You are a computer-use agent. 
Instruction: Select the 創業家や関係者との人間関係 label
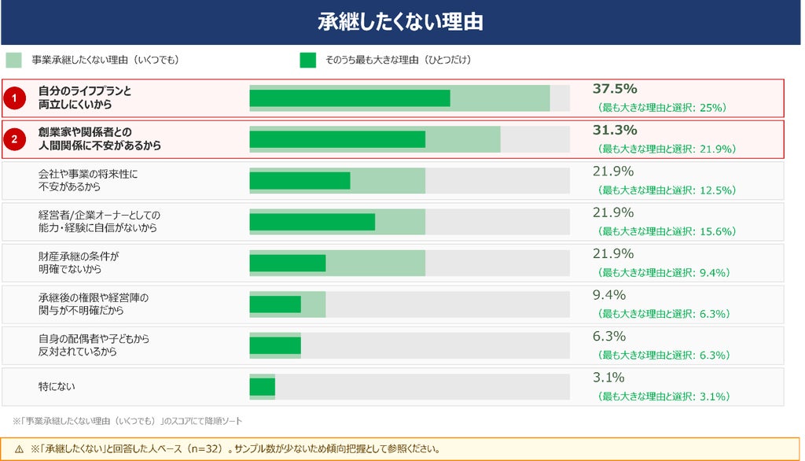coord(100,138)
